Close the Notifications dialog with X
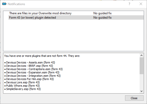 [141, 4]
